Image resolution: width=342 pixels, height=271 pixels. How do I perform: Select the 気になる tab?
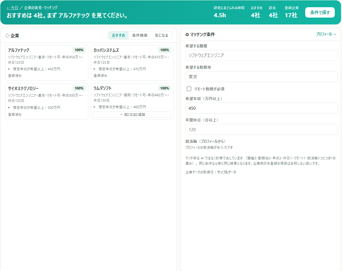pyautogui.click(x=161, y=35)
